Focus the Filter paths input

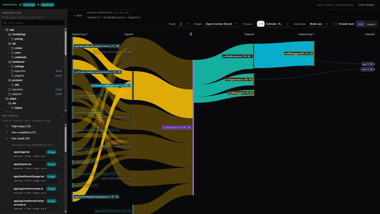[34, 23]
